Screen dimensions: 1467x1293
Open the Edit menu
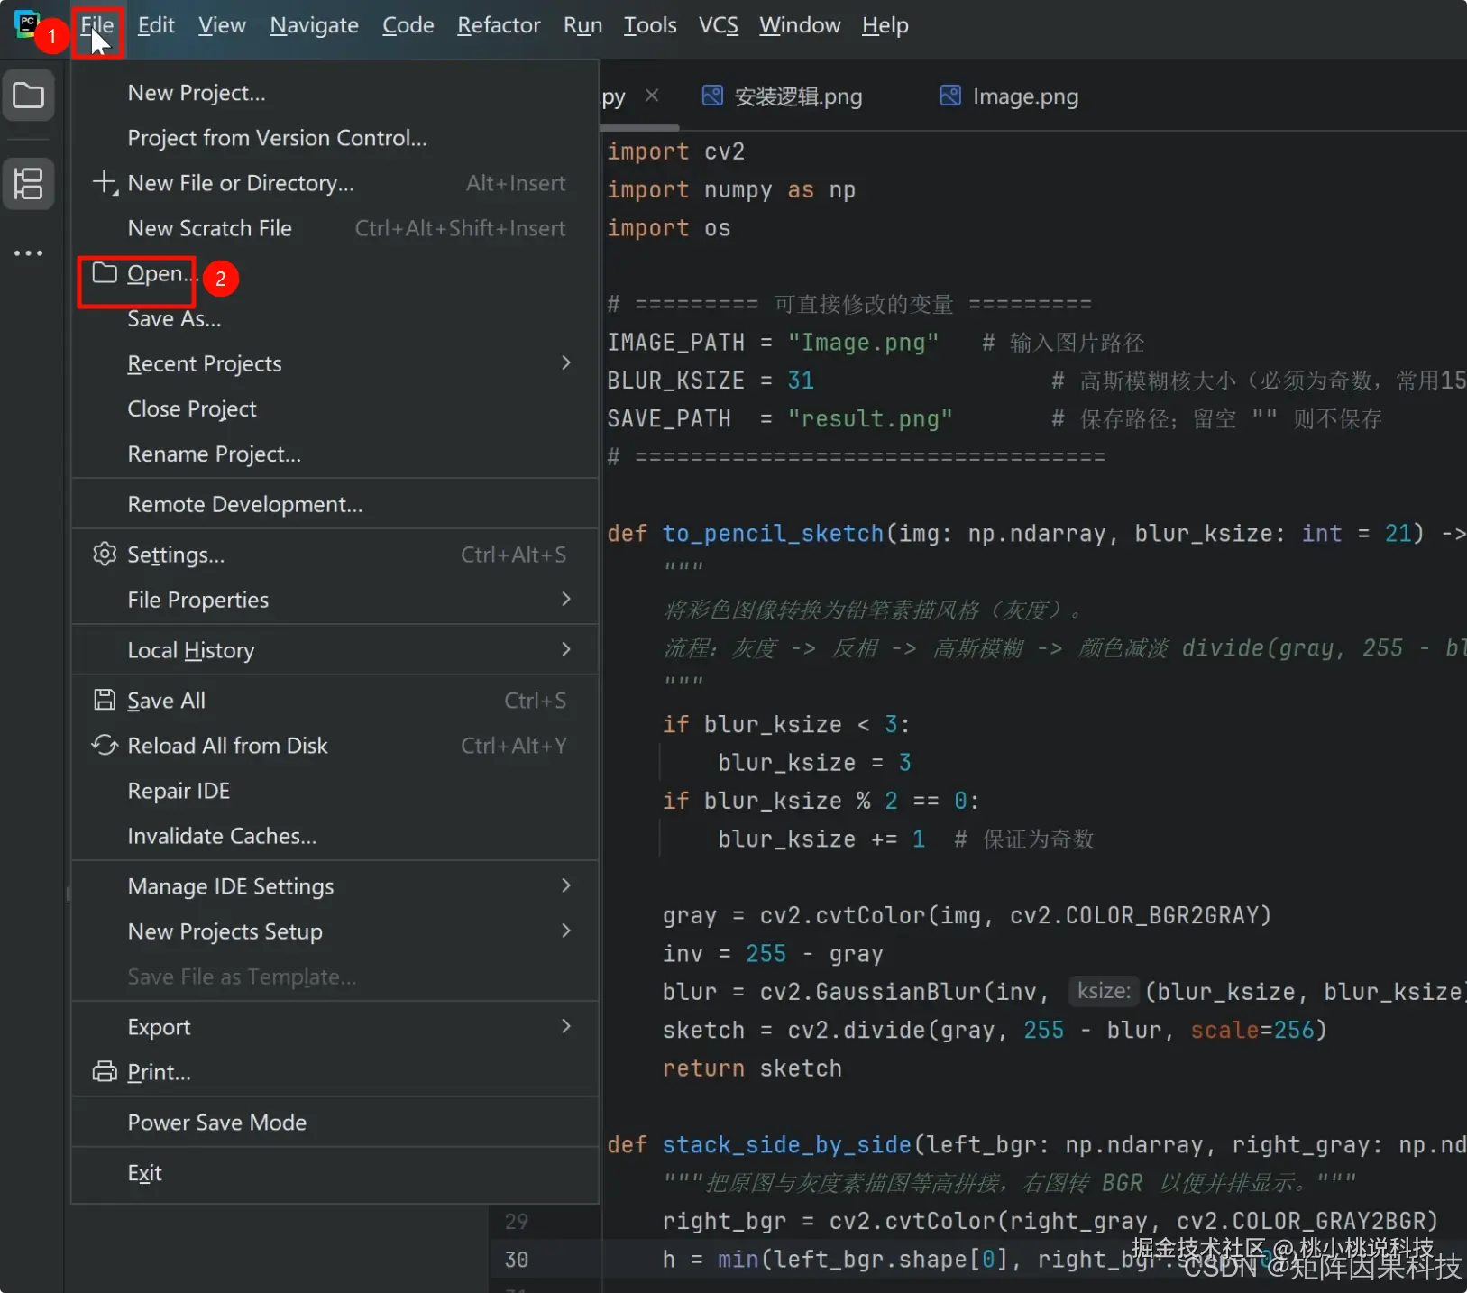(156, 25)
